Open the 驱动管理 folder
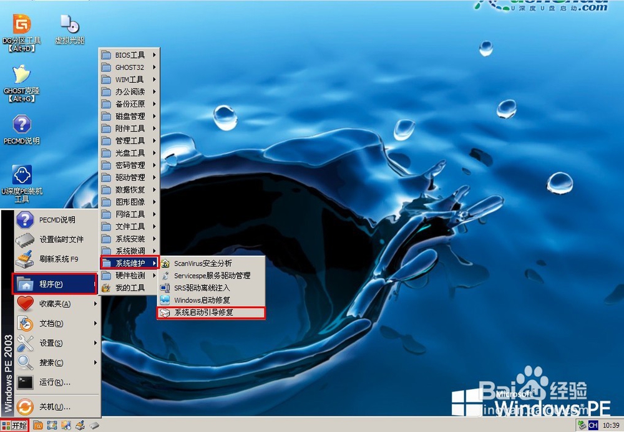 point(129,178)
